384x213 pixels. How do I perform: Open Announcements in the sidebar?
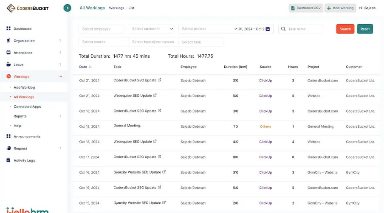tap(27, 137)
